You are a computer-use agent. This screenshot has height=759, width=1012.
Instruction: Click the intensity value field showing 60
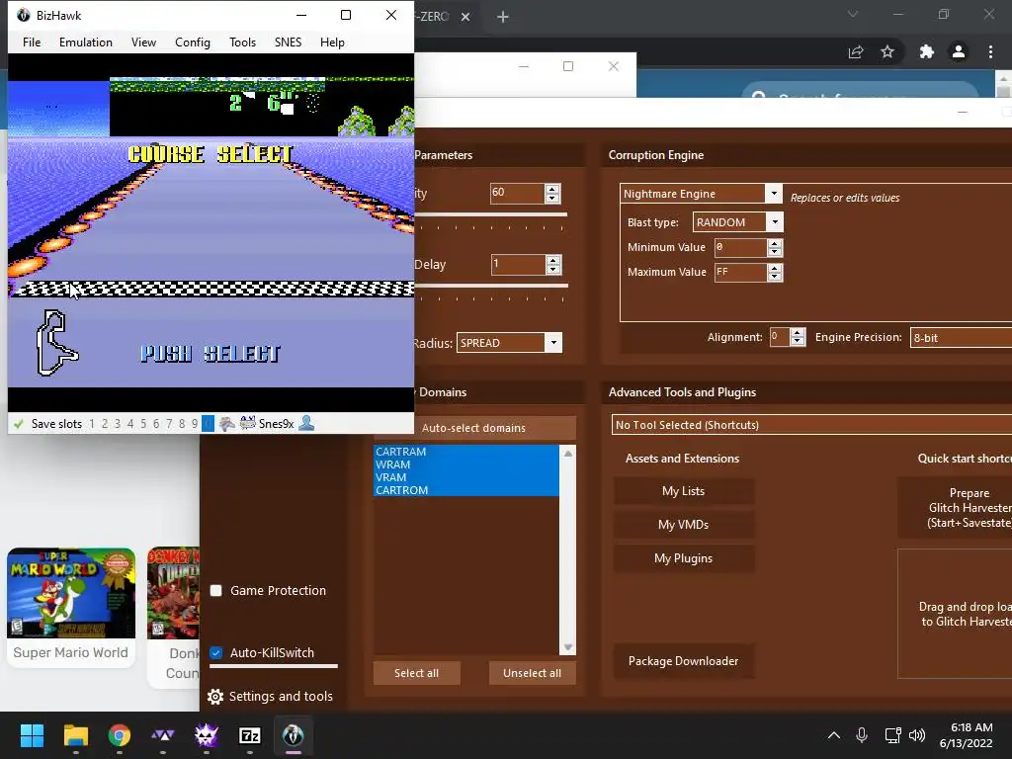click(517, 193)
